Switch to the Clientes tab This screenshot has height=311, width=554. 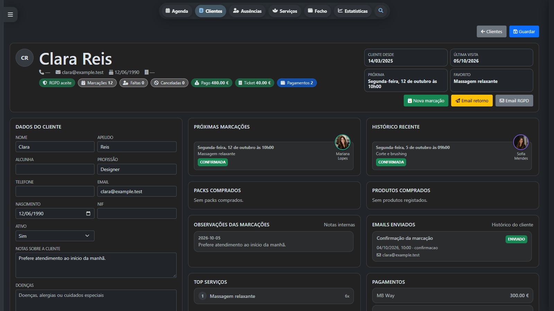[x=211, y=11]
